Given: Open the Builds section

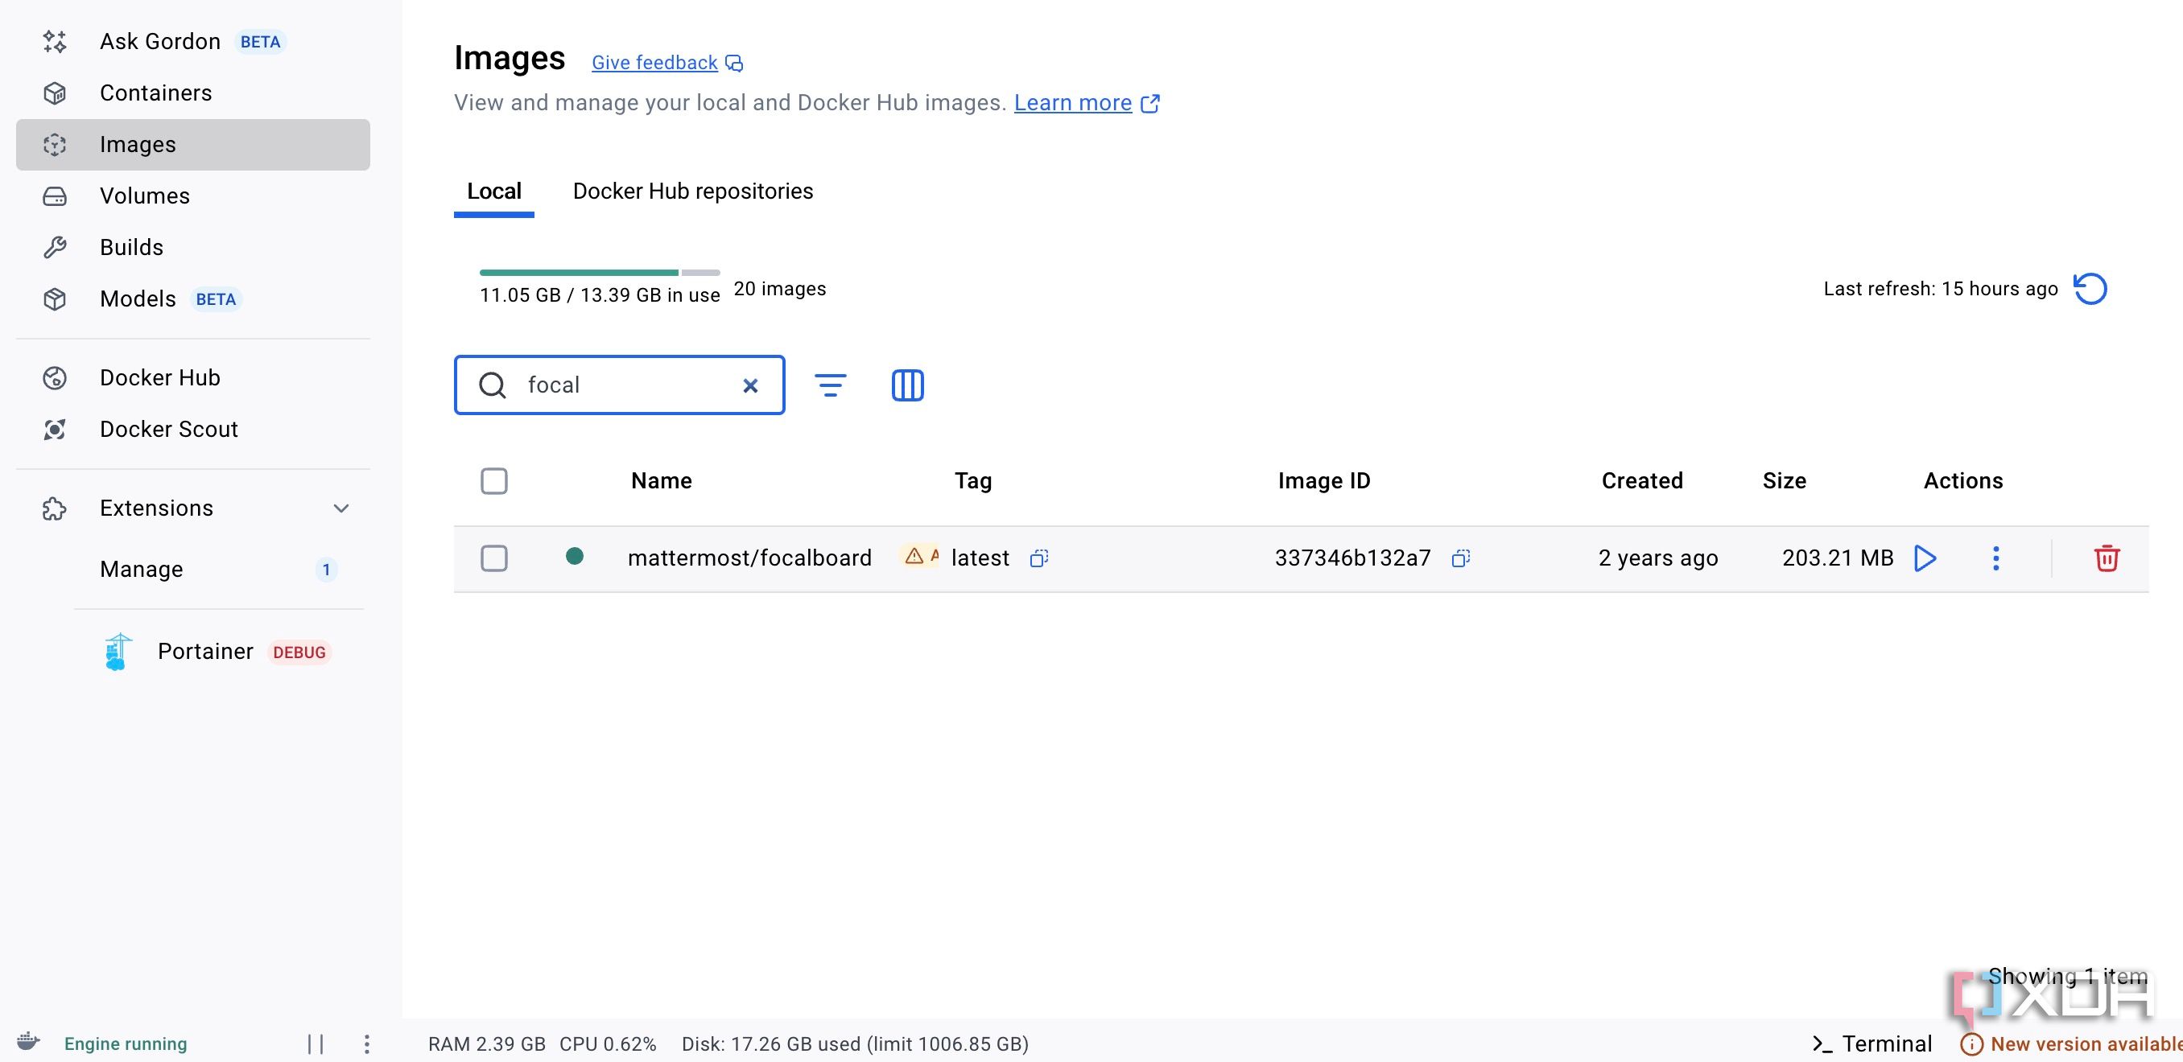Looking at the screenshot, I should point(192,247).
